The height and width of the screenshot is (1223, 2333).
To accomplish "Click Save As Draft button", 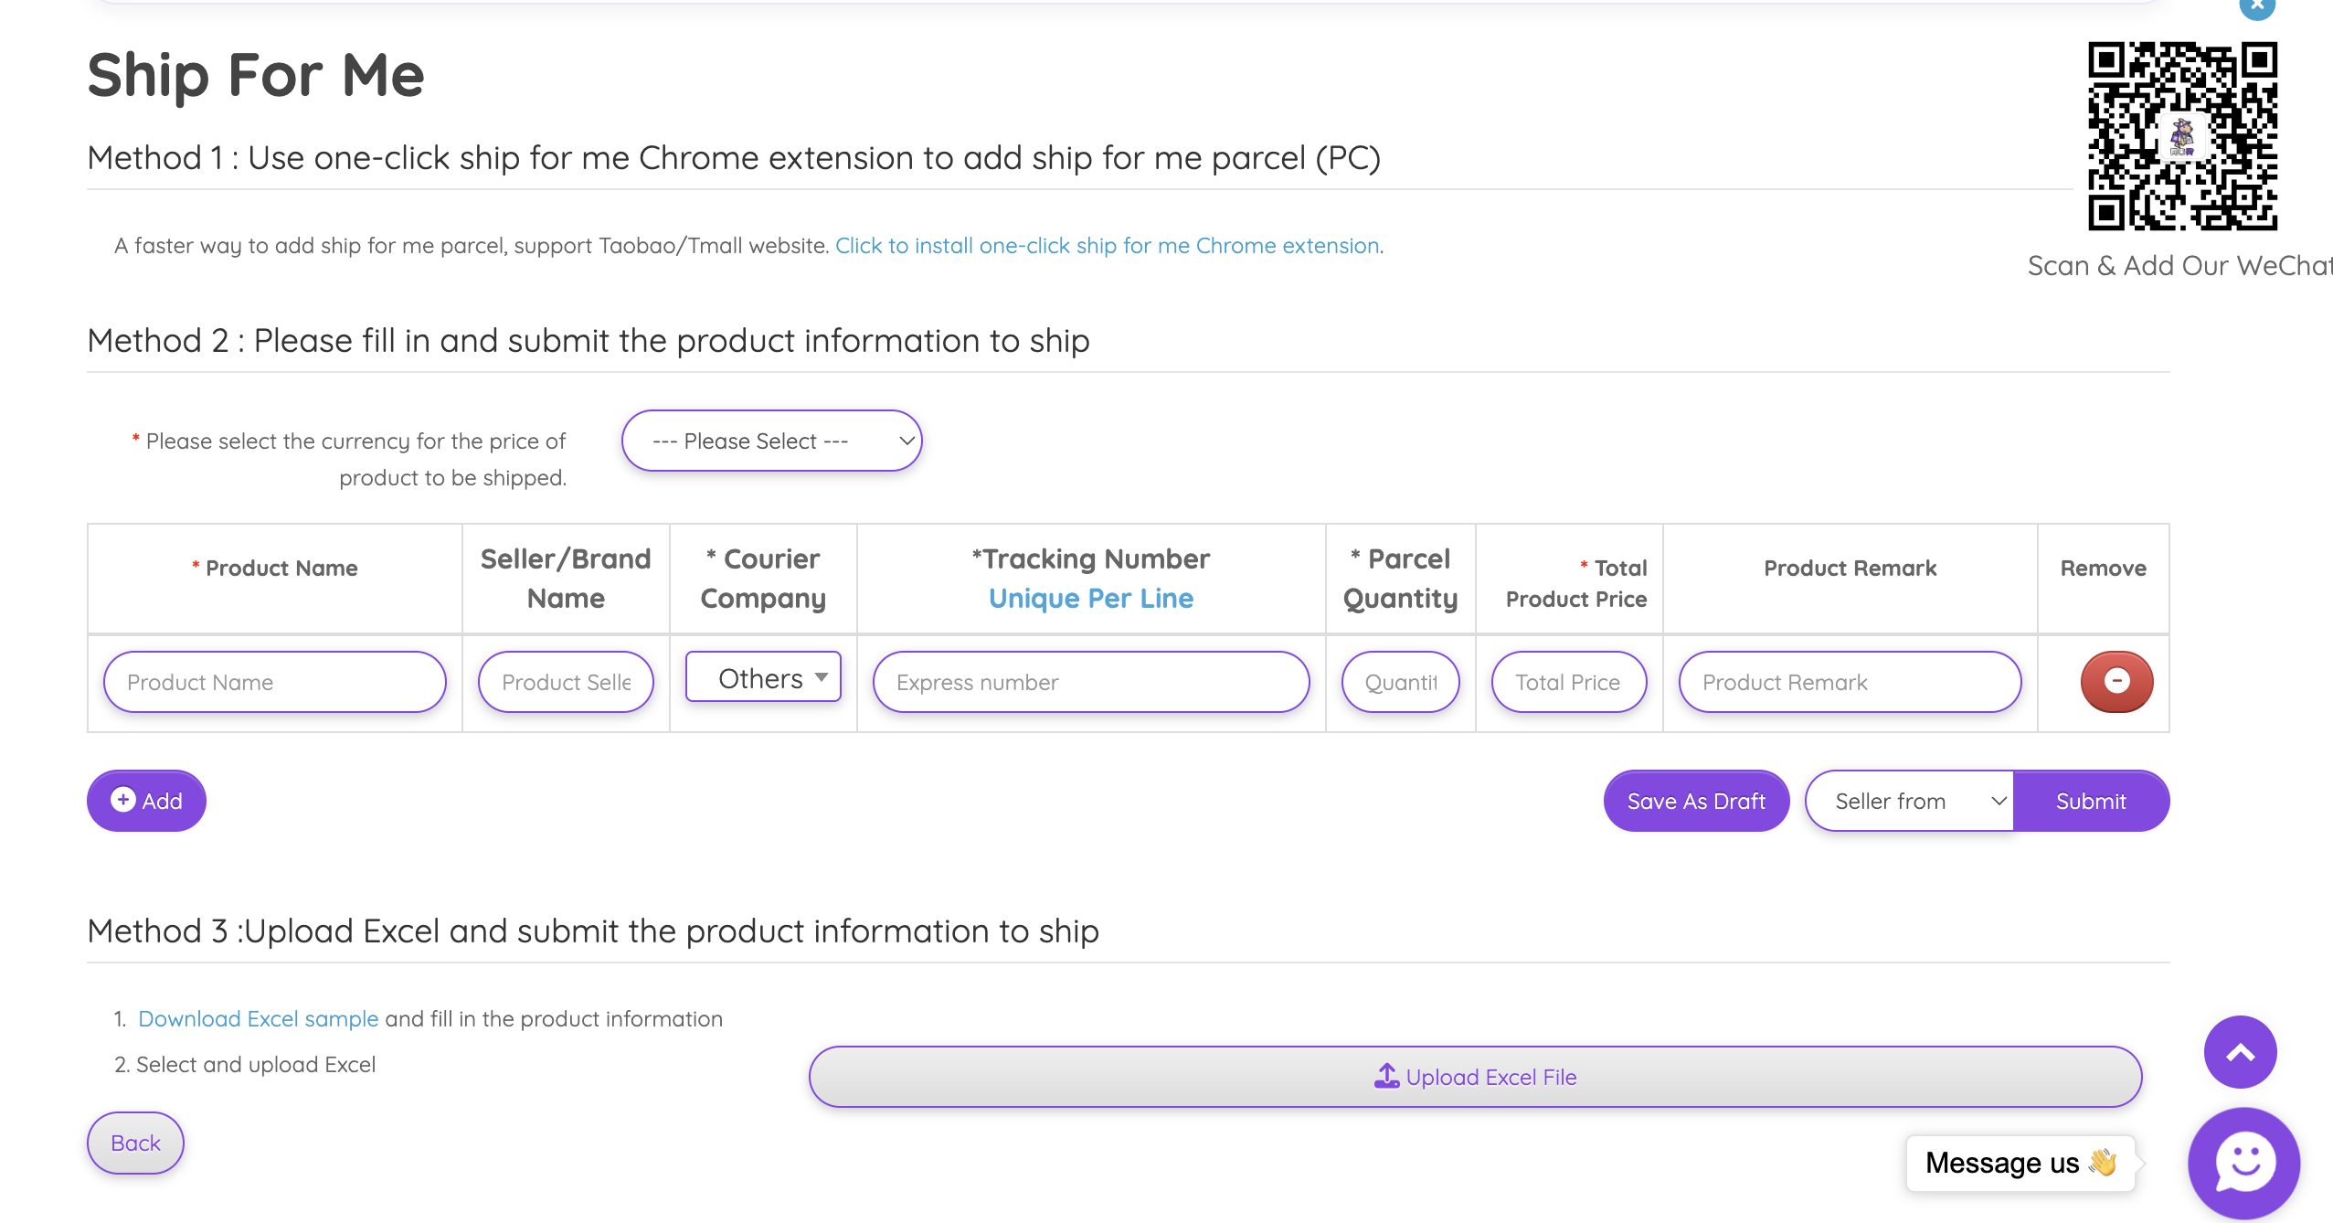I will pyautogui.click(x=1695, y=802).
